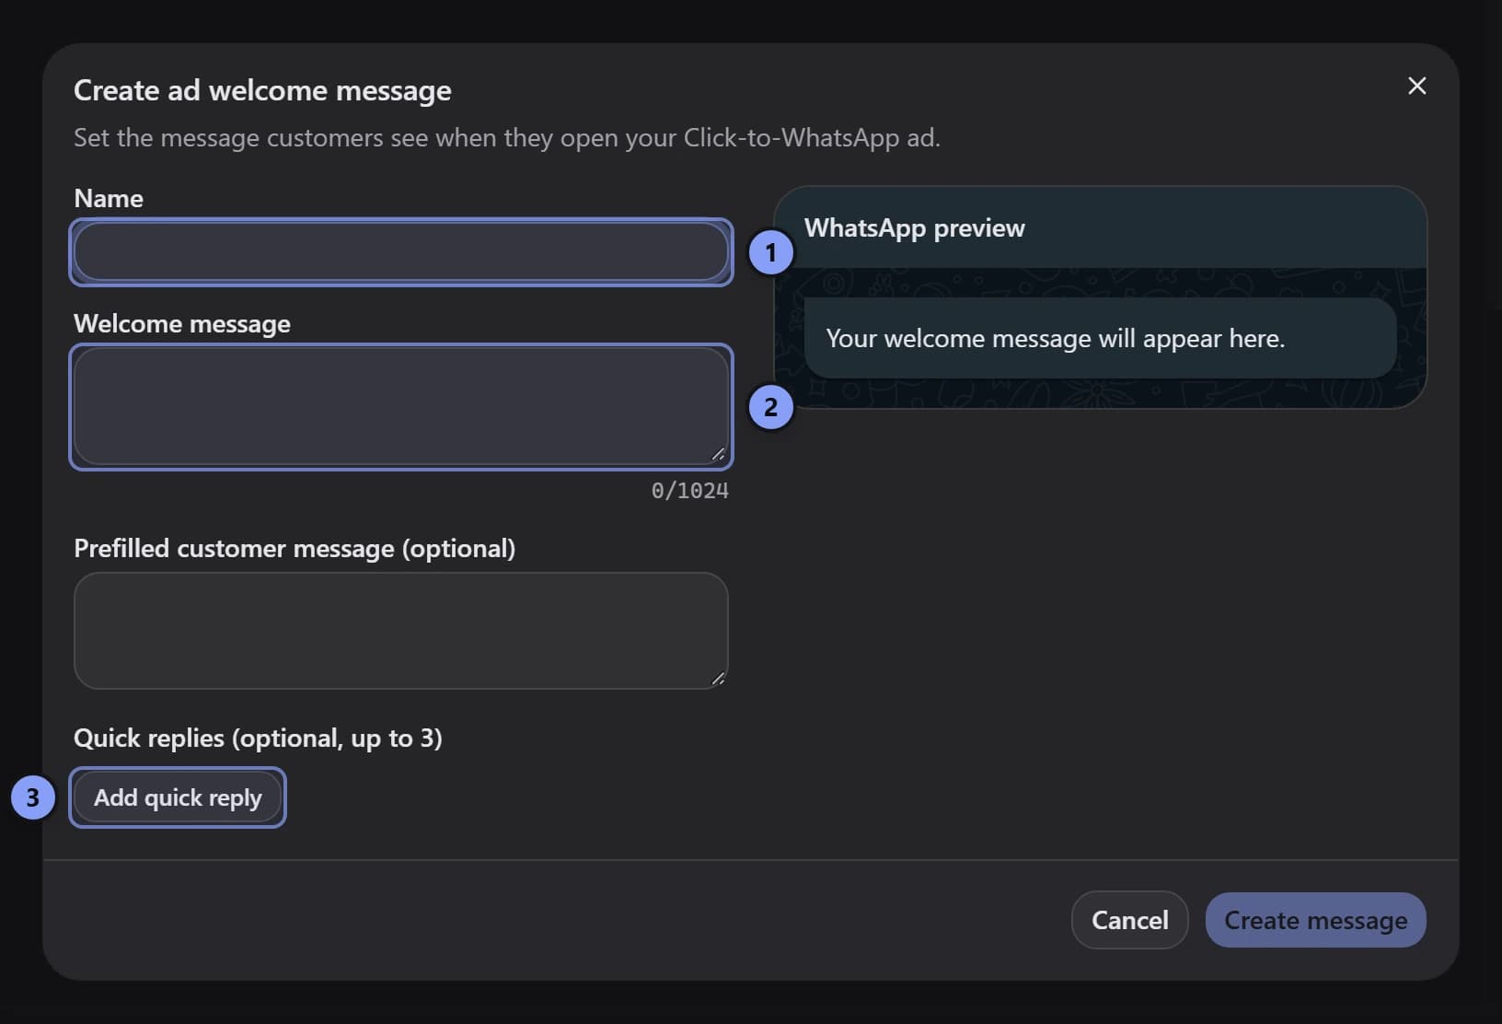Screen dimensions: 1502x1024
Task: Click the Create message button
Action: coord(1315,920)
